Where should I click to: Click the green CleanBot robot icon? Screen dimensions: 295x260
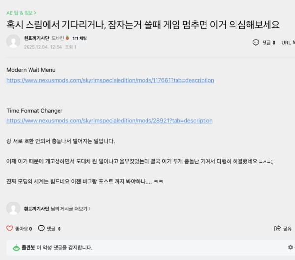click(x=16, y=248)
